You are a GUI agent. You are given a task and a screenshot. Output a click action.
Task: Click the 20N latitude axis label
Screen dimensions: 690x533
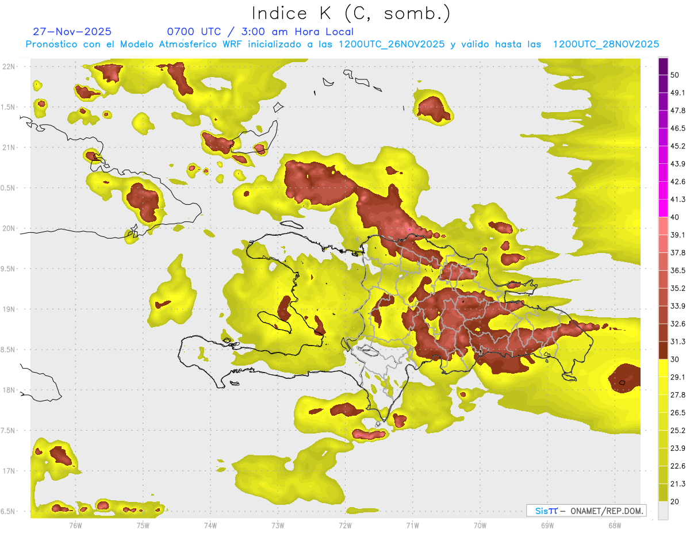click(x=8, y=228)
